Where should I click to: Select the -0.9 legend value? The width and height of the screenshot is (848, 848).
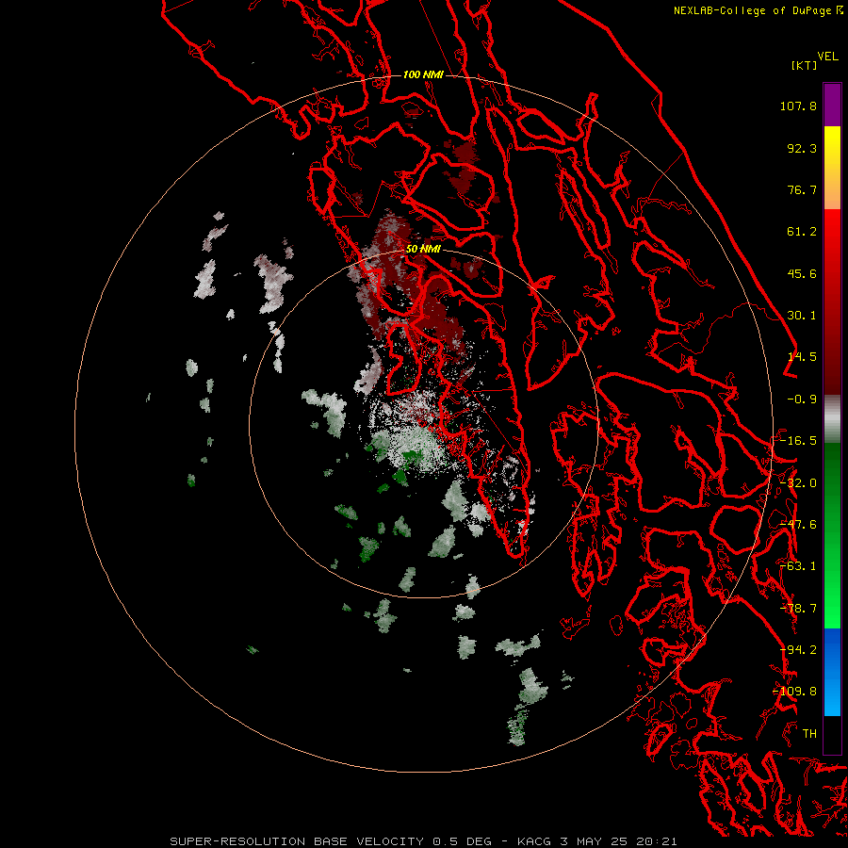pos(802,400)
